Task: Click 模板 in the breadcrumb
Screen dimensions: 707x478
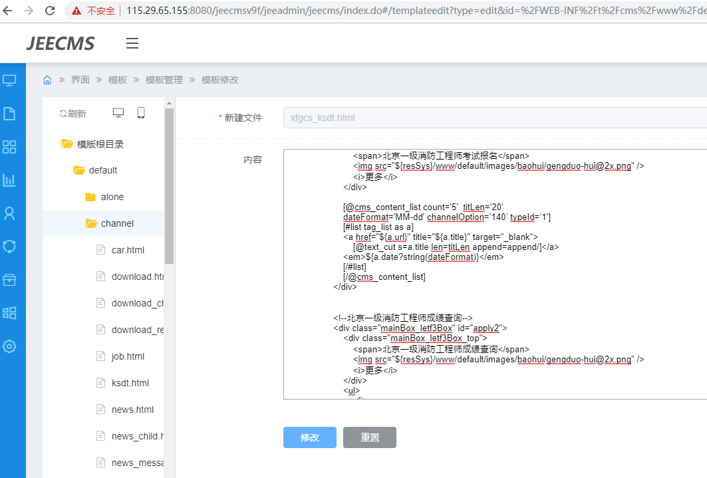Action: [118, 80]
